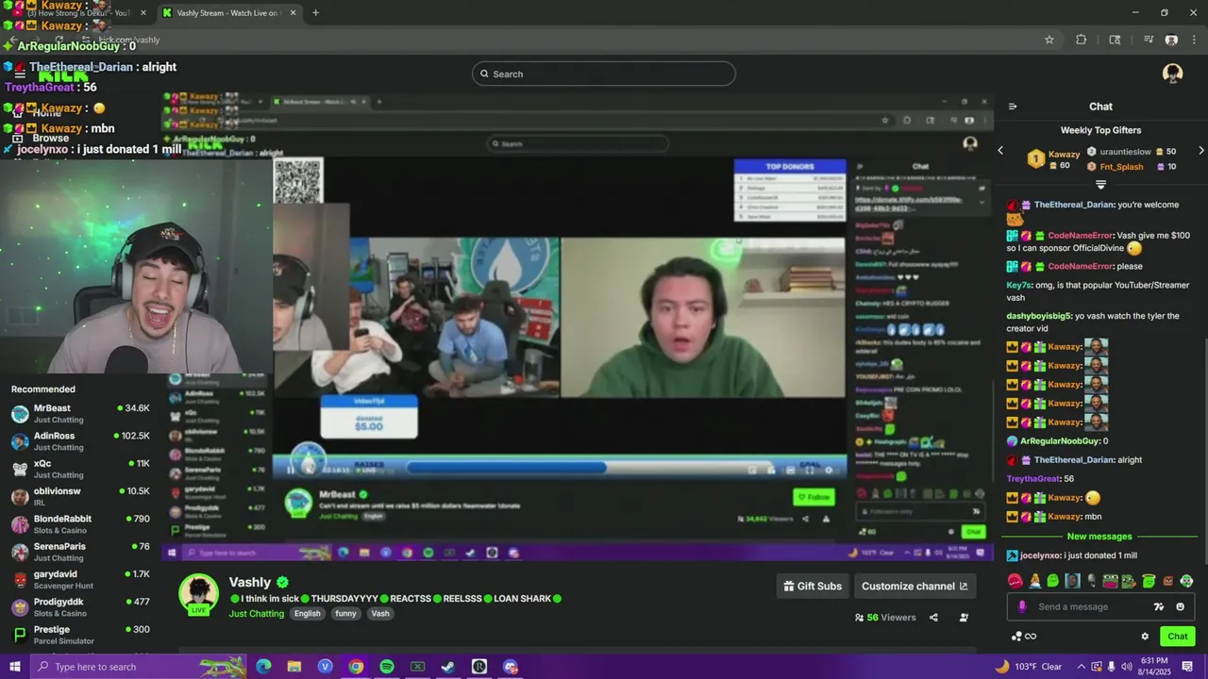The image size is (1208, 679).
Task: Open MrBeast recommended channel
Action: tap(80, 414)
